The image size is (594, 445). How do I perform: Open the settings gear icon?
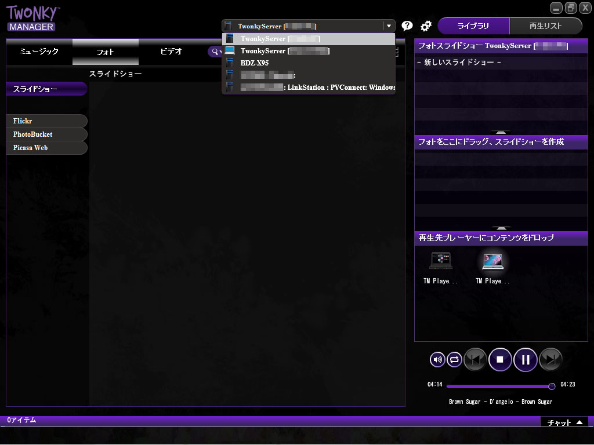(426, 25)
